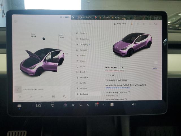This screenshot has height=136, width=181.
Task: Tap the car controls icon in bottom bar
Action: [19, 106]
